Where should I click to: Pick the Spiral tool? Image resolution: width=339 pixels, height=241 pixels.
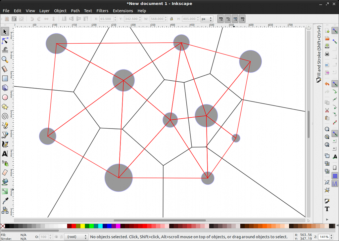(x=5, y=116)
